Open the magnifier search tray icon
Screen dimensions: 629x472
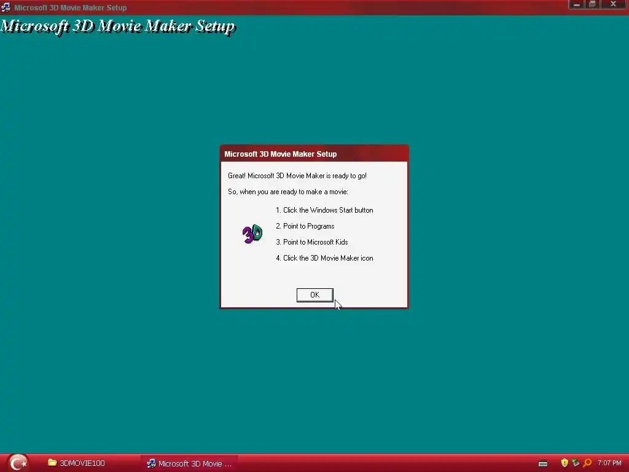587,463
